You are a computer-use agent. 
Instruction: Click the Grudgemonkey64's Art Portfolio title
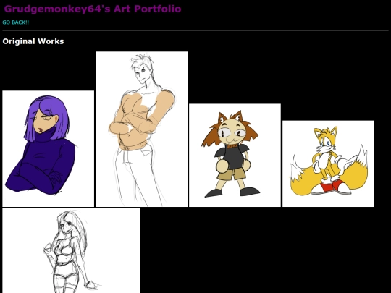(93, 9)
